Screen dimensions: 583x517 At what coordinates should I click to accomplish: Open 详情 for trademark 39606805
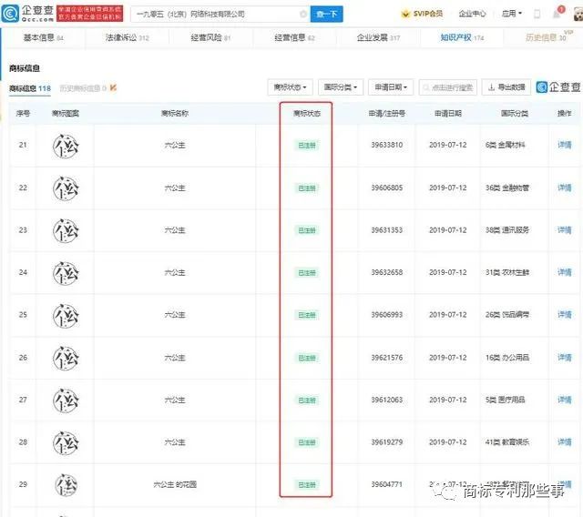[565, 188]
